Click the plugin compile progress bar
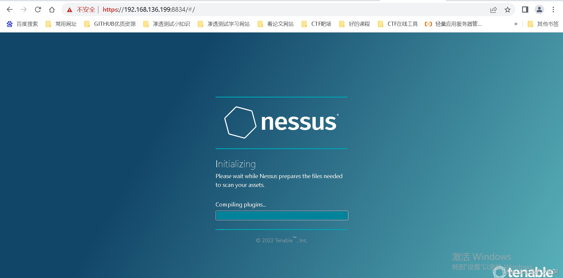The height and width of the screenshot is (278, 563). (282, 215)
